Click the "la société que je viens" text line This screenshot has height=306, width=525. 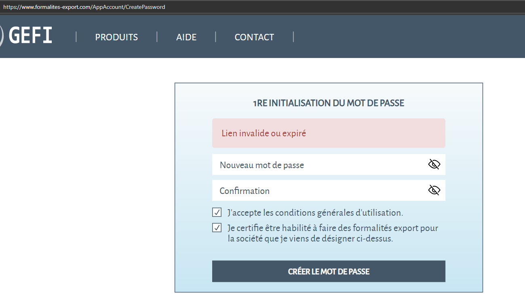310,239
